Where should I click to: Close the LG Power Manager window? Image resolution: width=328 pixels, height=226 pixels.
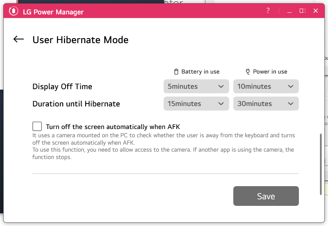[x=316, y=11]
